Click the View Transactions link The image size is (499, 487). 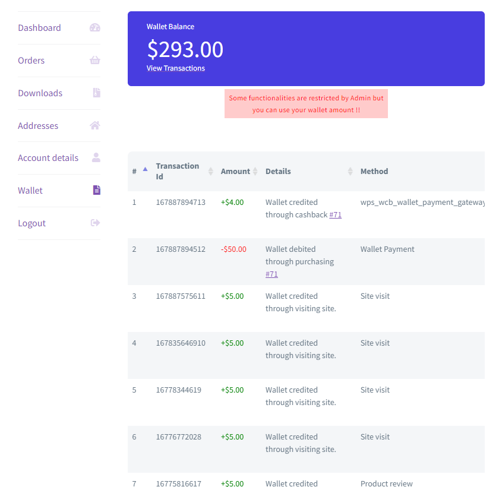(x=176, y=68)
